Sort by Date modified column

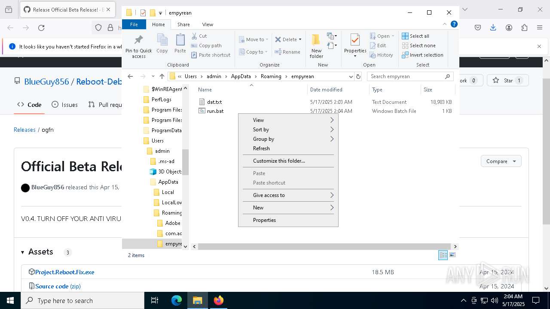pyautogui.click(x=338, y=90)
